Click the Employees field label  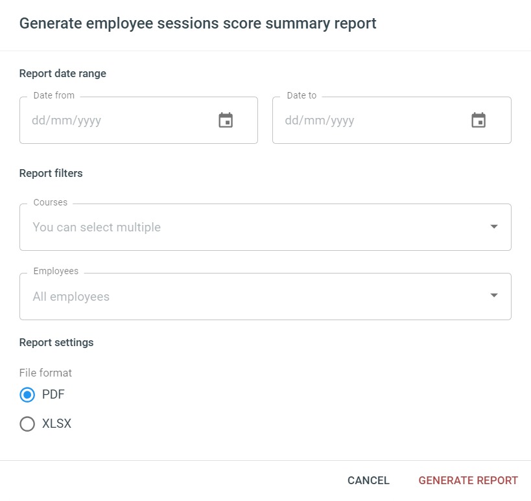pyautogui.click(x=56, y=271)
